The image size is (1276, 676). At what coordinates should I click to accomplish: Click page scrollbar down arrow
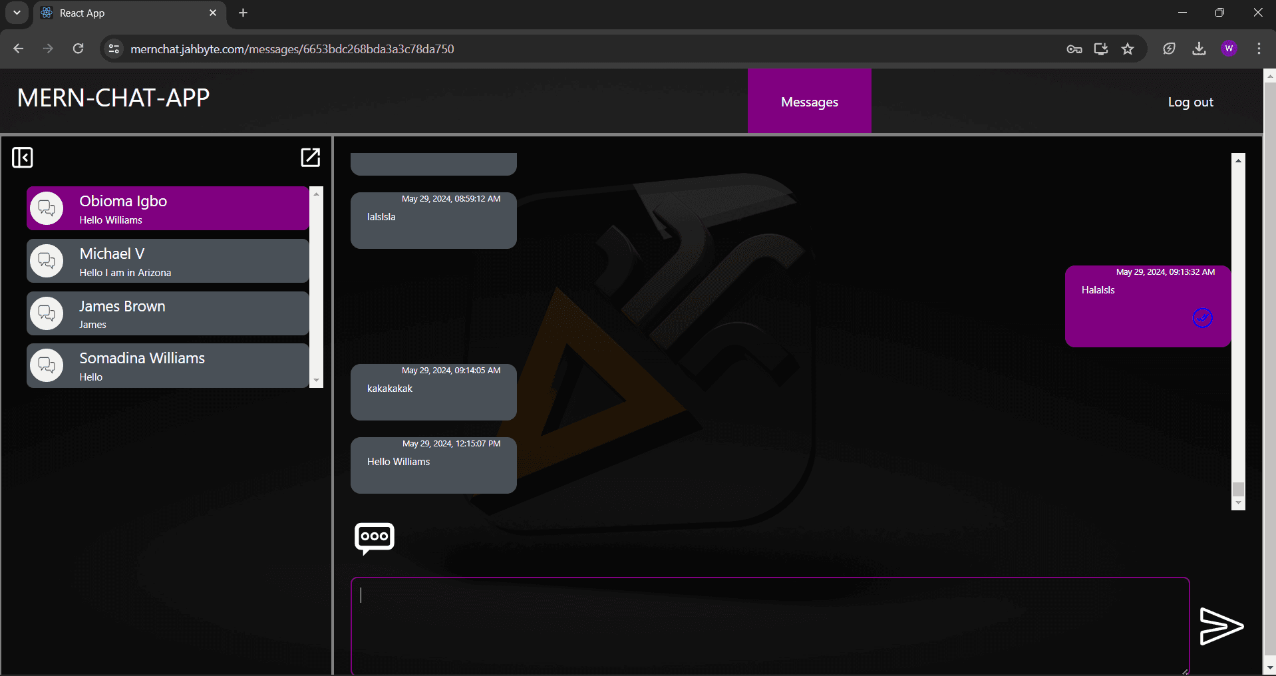pyautogui.click(x=1269, y=668)
